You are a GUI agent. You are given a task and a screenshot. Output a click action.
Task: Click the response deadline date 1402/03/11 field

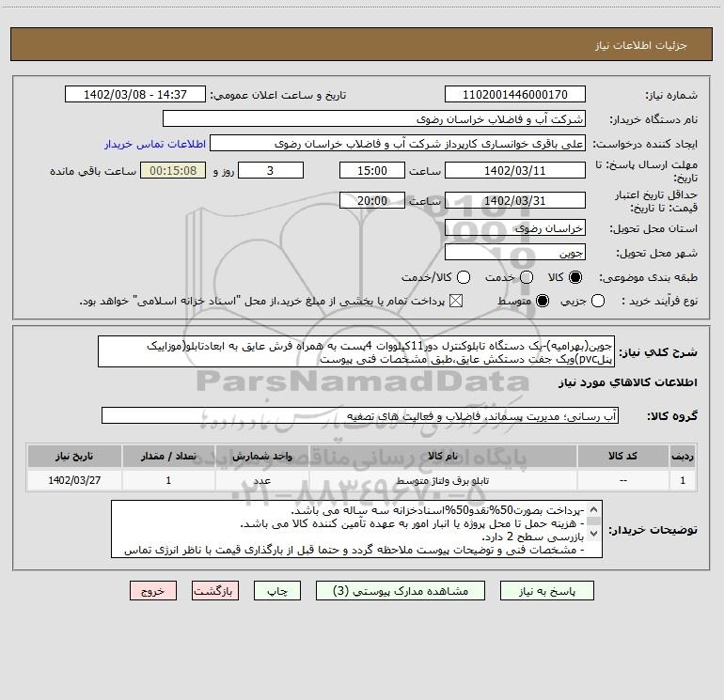515,170
